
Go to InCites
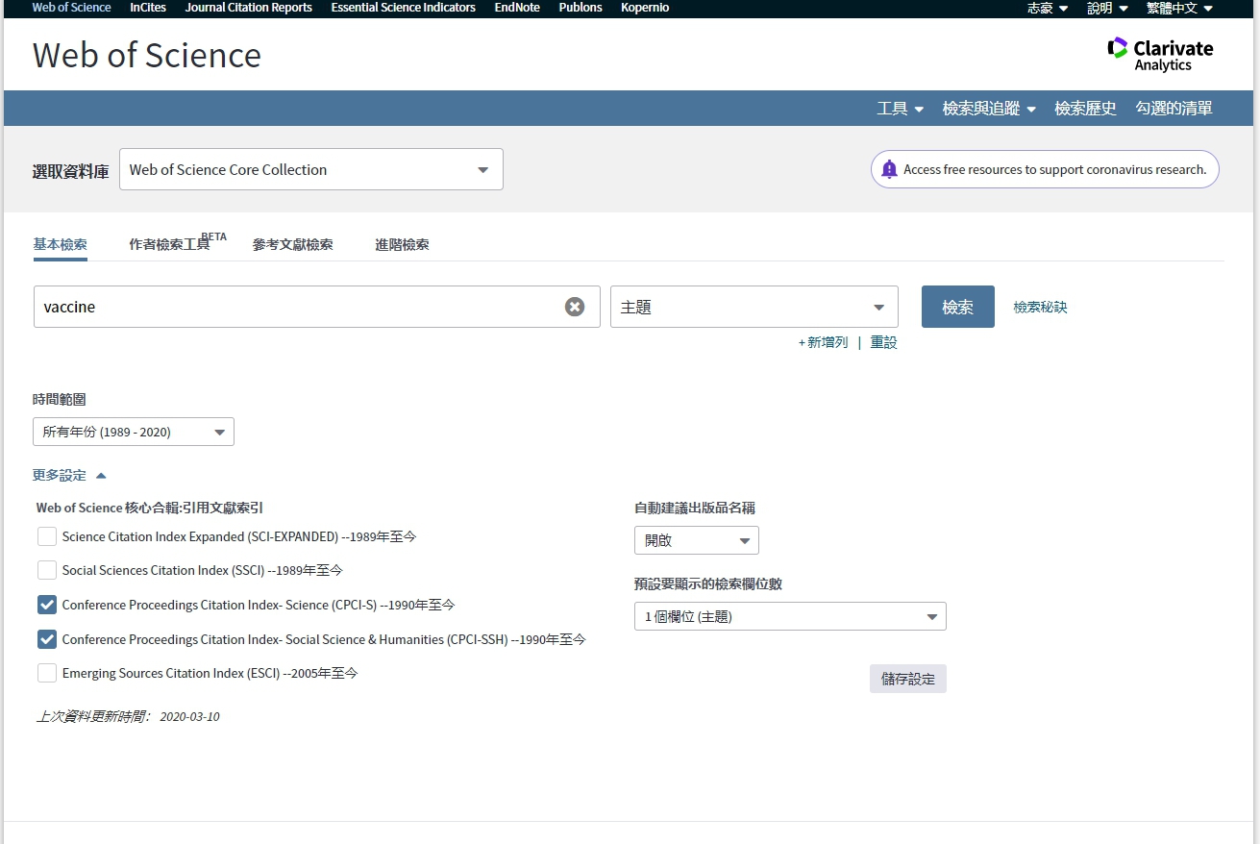tap(148, 8)
